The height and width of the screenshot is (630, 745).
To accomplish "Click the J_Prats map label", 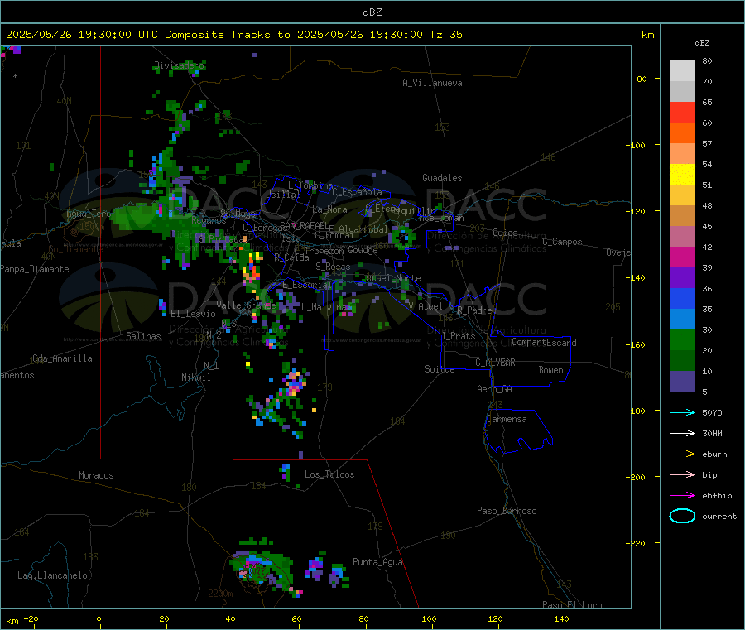I will [x=458, y=336].
